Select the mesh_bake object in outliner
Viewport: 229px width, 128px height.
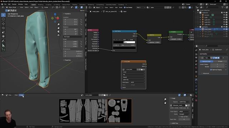(x=208, y=29)
